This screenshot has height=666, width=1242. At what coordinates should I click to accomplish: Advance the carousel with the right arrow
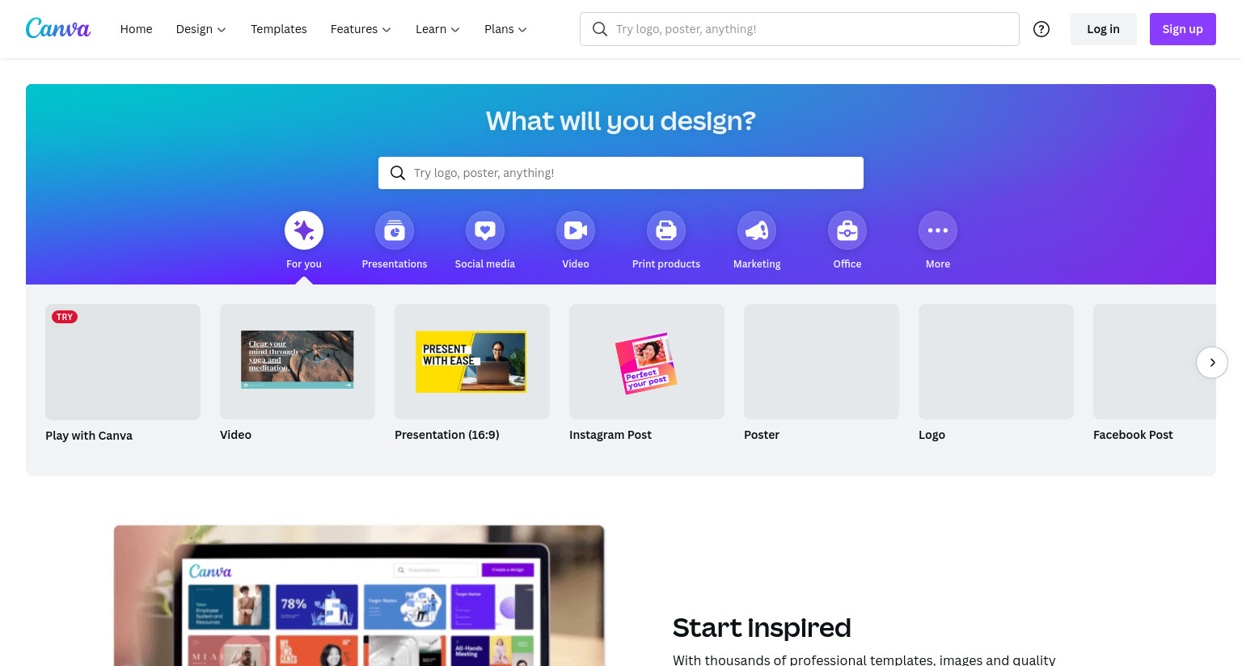[x=1212, y=362]
